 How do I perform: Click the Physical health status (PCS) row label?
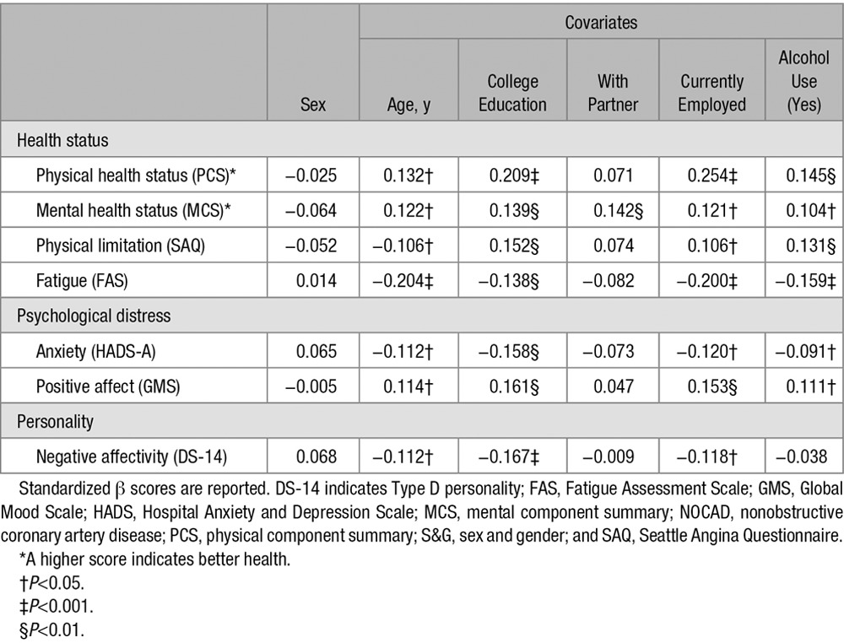tap(135, 176)
